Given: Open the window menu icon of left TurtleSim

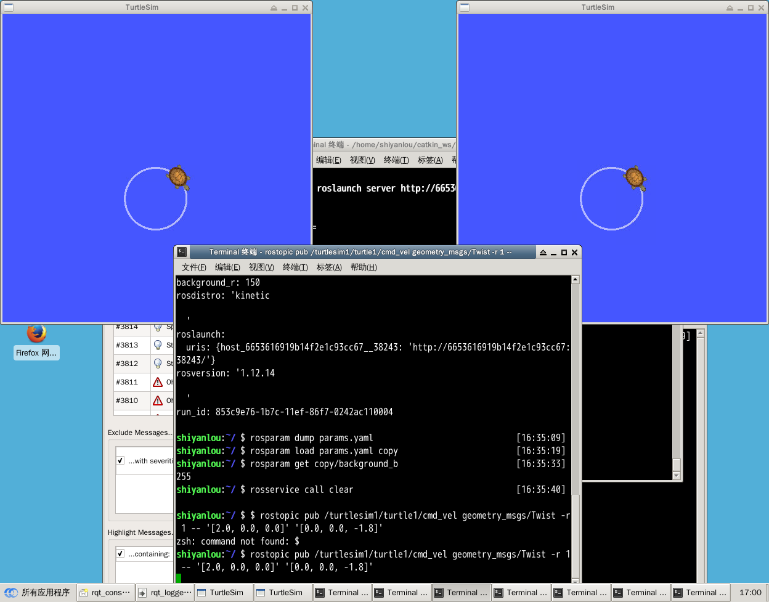Looking at the screenshot, I should [8, 7].
